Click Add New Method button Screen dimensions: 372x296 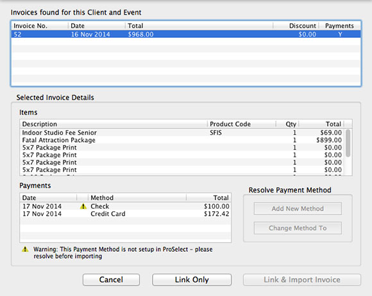(298, 209)
